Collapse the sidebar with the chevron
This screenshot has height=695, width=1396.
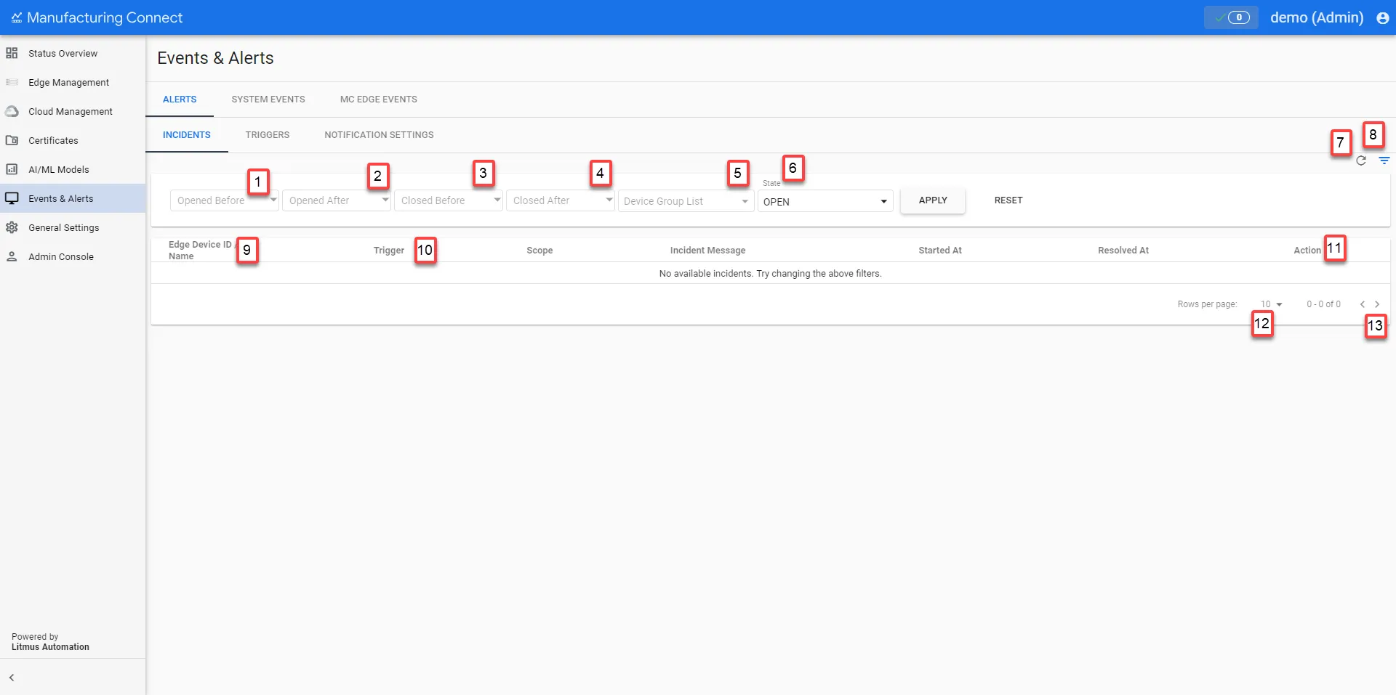(12, 678)
